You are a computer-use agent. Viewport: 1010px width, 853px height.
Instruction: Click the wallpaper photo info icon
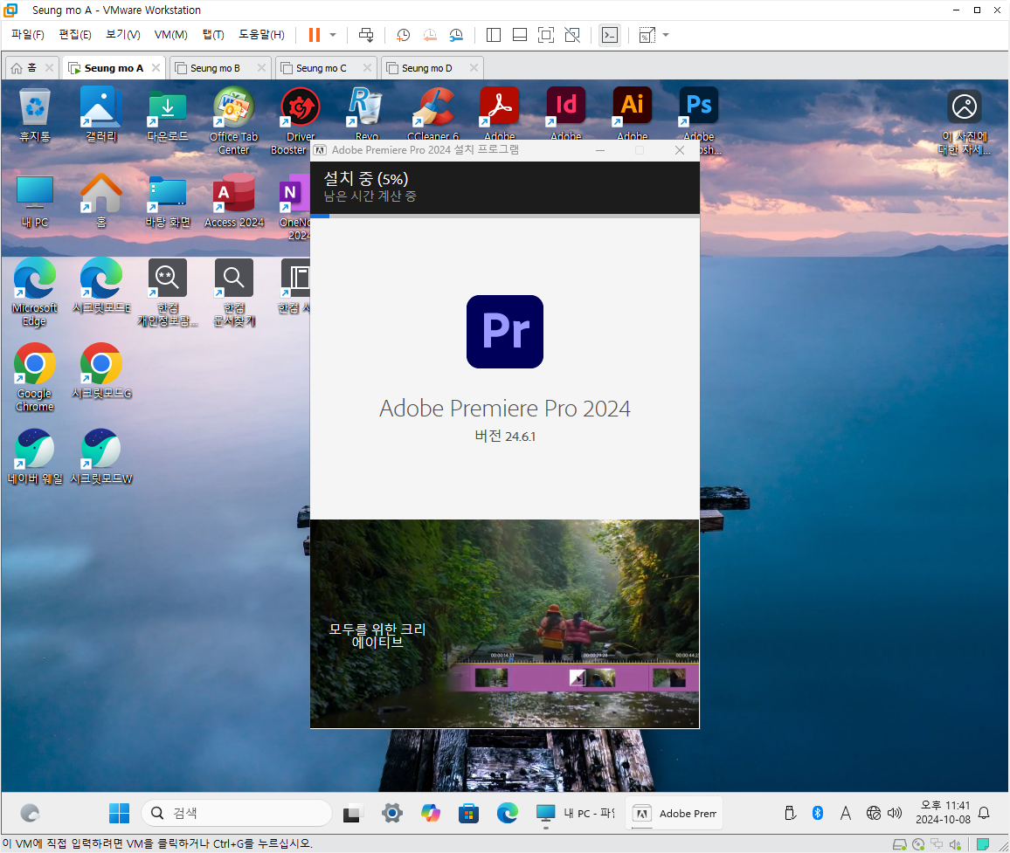point(965,121)
